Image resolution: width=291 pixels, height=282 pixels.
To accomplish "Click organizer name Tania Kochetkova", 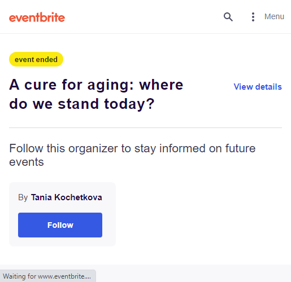I will click(67, 197).
